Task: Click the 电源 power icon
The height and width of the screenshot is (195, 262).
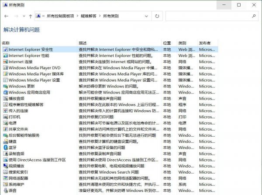Action: coord(6,123)
